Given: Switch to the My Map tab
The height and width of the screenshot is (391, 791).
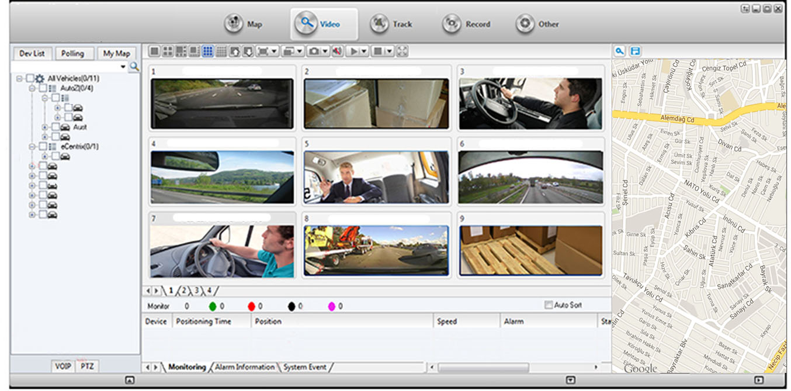Looking at the screenshot, I should click(x=116, y=53).
